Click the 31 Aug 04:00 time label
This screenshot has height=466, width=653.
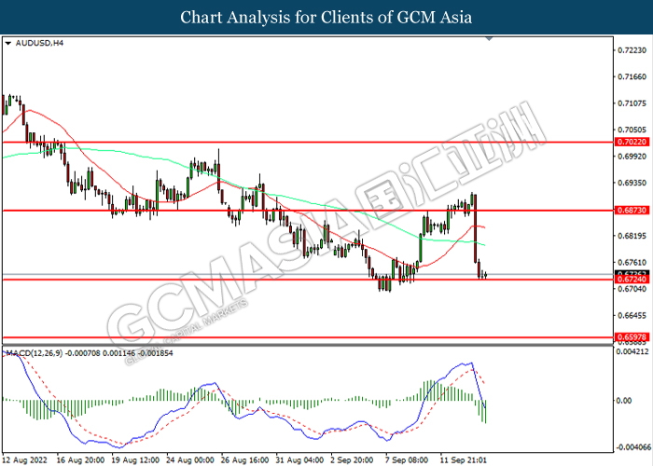[x=299, y=460]
